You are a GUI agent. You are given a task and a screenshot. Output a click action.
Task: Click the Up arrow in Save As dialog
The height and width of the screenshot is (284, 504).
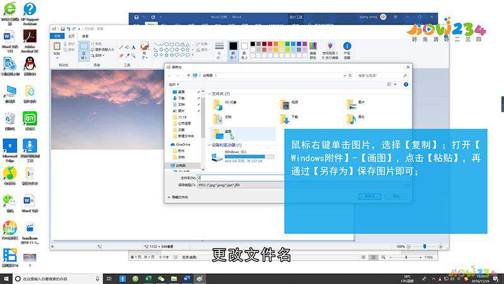[x=188, y=75]
